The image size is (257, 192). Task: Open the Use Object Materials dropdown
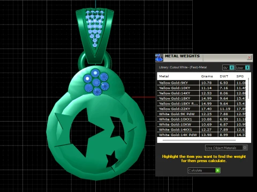click(226, 148)
